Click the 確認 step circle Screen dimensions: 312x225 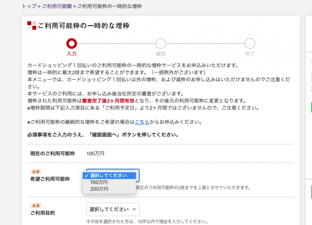point(160,43)
